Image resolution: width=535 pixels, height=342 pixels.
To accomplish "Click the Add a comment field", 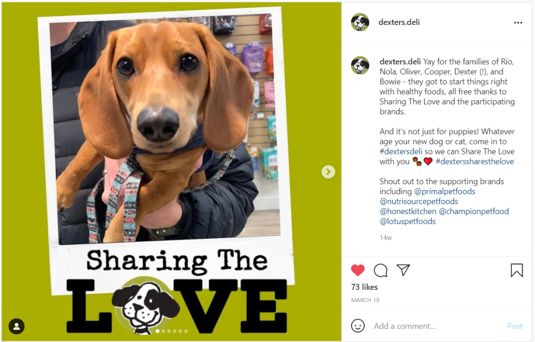I will click(436, 326).
